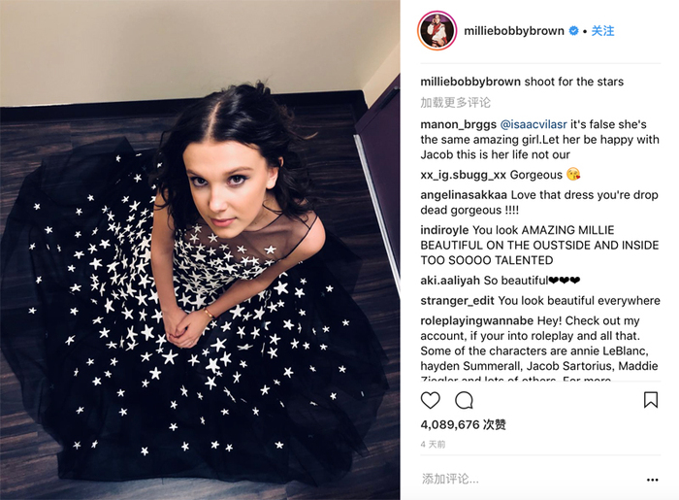Viewport: 679px width, 500px height.
Task: Visit the aki.aaliyah commenter profile
Action: (450, 281)
